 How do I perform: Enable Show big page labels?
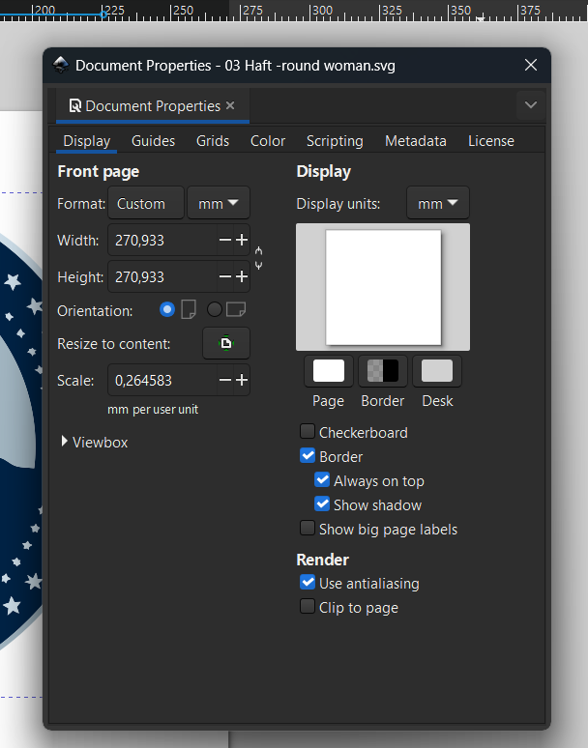coord(308,528)
